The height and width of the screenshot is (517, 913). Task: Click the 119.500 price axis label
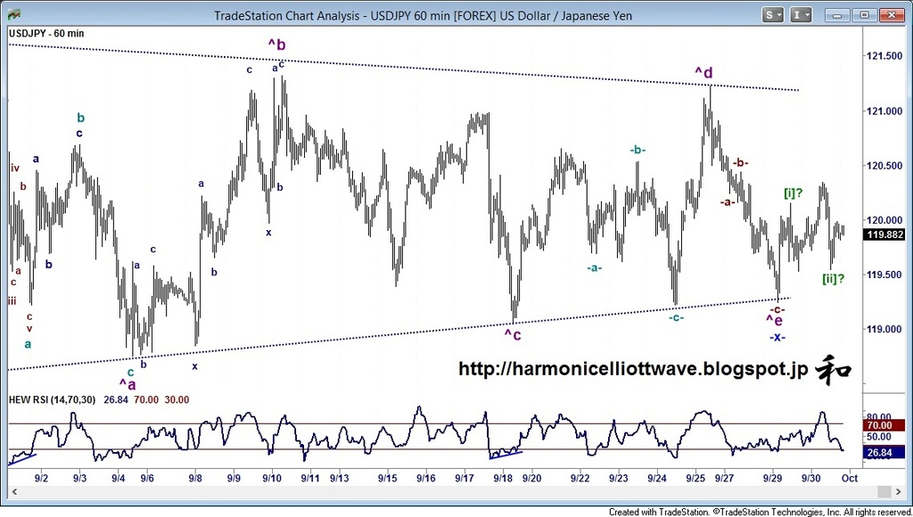(884, 275)
